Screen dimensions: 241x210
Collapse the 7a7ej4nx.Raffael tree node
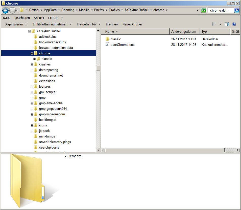[29, 31]
